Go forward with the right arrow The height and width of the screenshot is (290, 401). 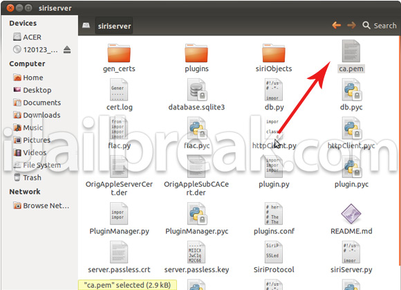[351, 26]
